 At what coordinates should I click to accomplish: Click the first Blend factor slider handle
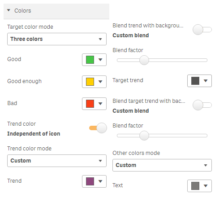click(x=144, y=60)
